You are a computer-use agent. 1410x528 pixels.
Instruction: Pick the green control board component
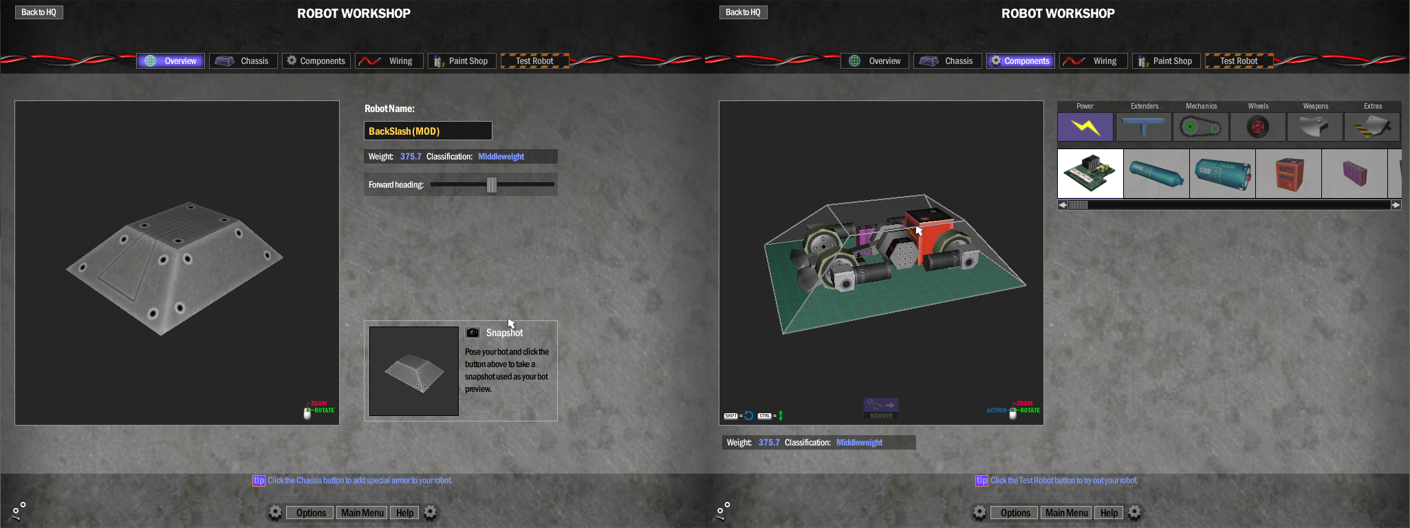(1090, 174)
